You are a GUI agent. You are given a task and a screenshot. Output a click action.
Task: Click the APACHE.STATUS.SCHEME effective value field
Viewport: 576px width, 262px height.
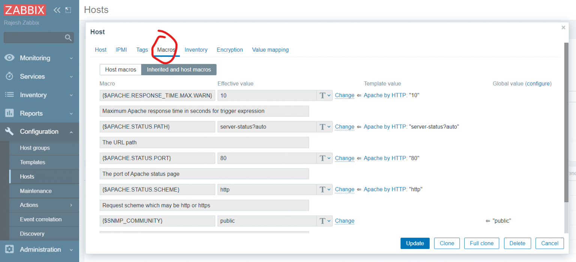pyautogui.click(x=267, y=190)
